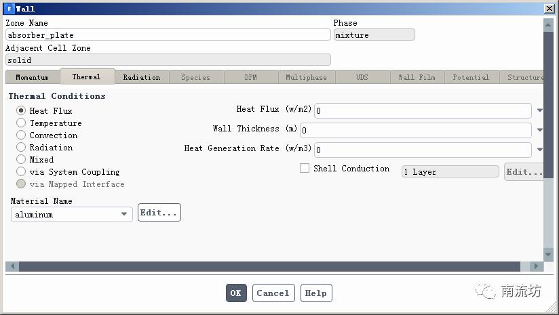
Task: Expand the Material Name aluminum dropdown
Action: [x=123, y=214]
